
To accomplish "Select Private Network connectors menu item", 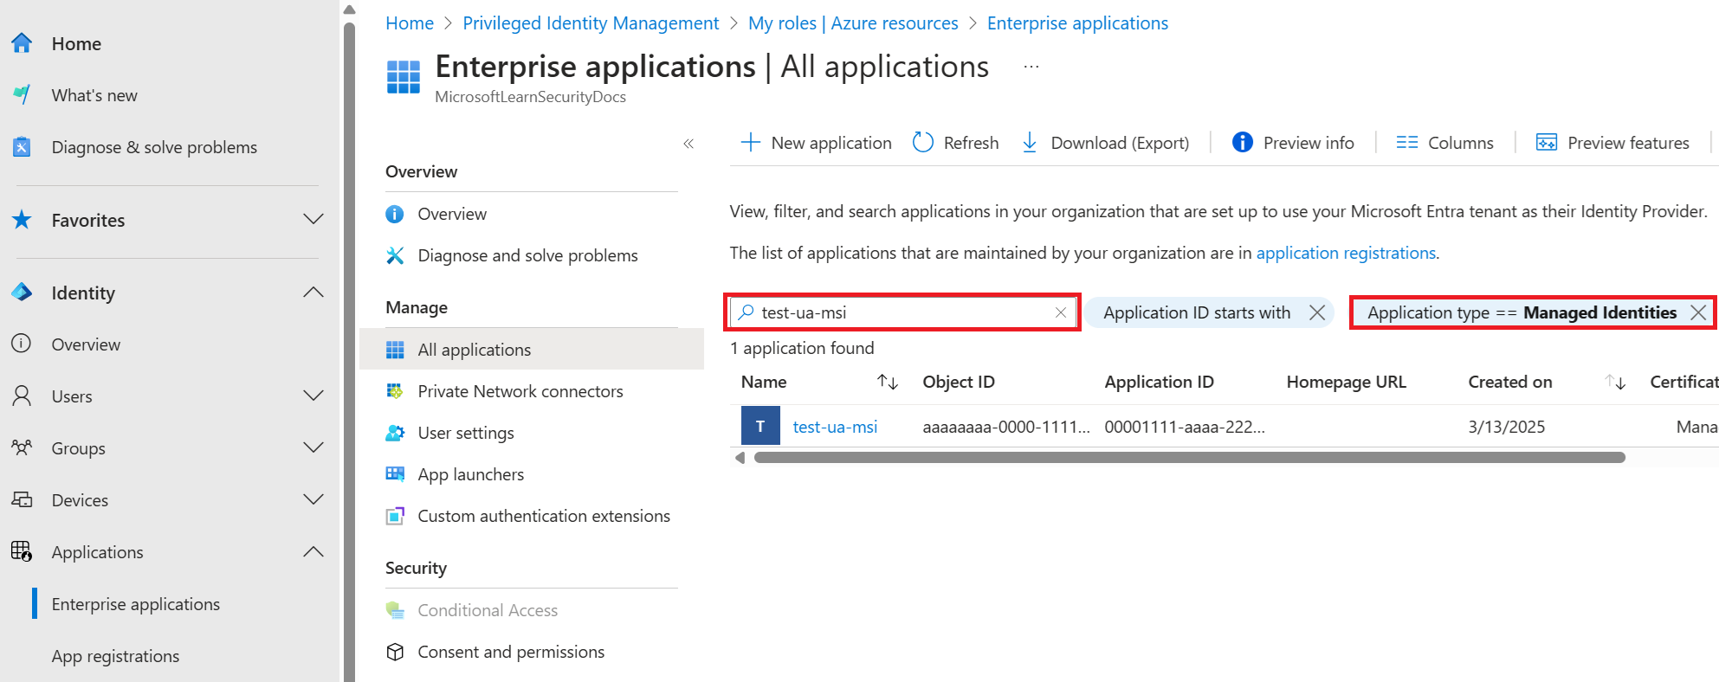I will point(520,391).
